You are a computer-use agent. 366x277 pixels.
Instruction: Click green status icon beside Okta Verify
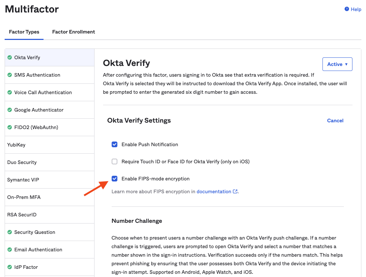point(10,57)
